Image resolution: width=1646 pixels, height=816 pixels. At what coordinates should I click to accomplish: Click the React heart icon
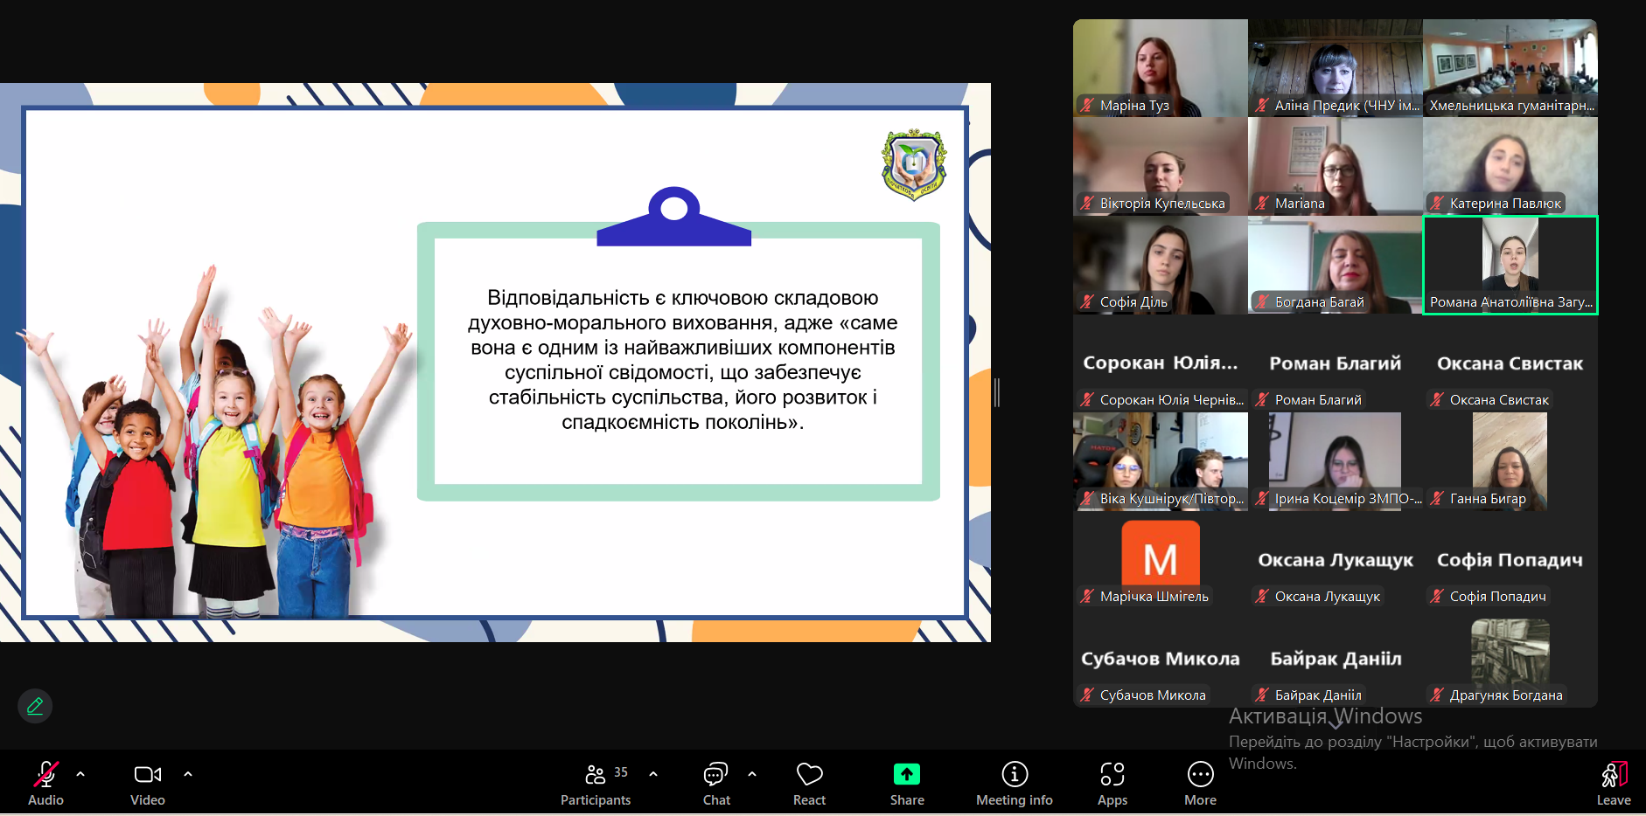pyautogui.click(x=809, y=774)
